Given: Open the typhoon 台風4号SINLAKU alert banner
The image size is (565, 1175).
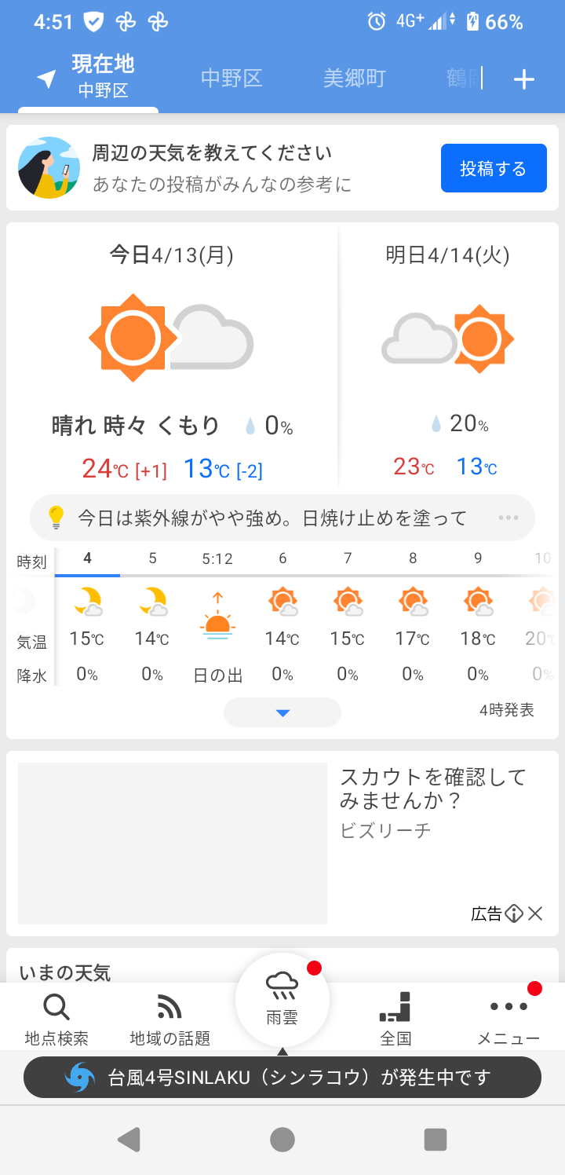Looking at the screenshot, I should [x=282, y=1077].
